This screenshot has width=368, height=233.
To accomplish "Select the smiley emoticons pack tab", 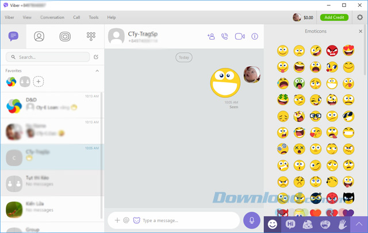I will (272, 224).
